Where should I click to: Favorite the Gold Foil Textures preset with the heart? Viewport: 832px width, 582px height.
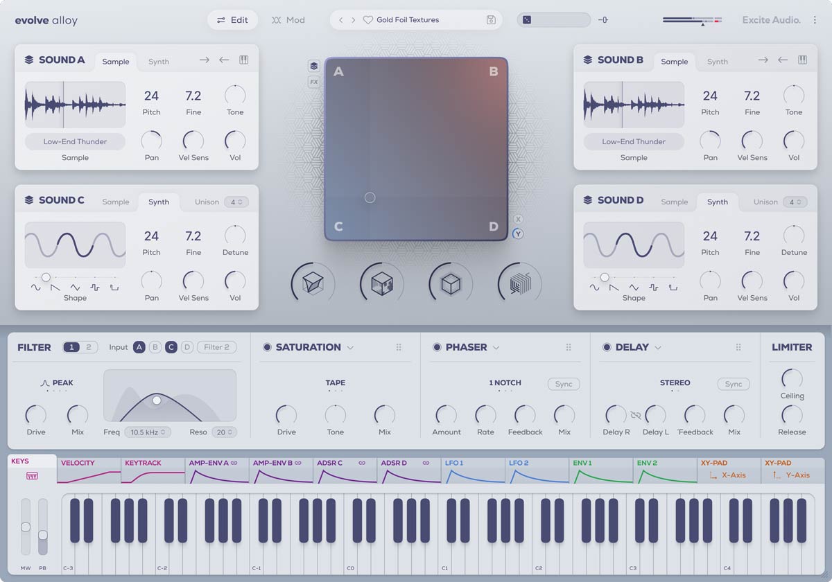(x=368, y=20)
